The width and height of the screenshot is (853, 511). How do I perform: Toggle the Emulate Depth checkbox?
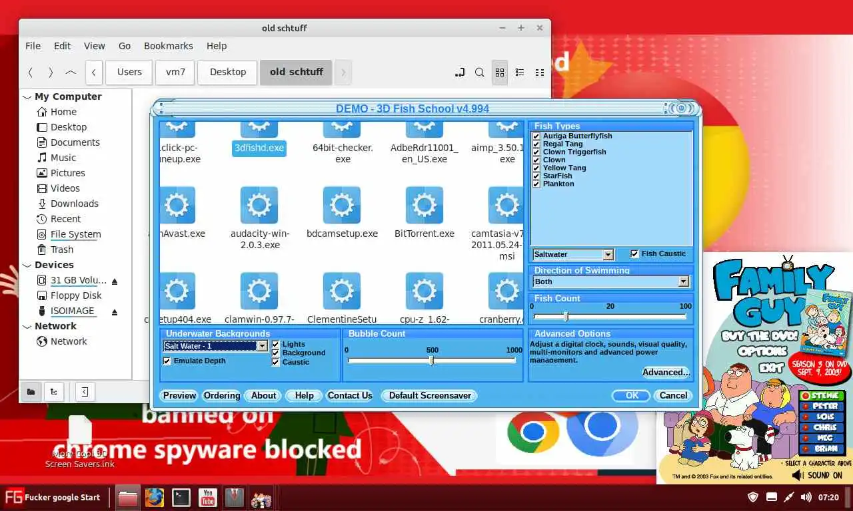tap(167, 361)
